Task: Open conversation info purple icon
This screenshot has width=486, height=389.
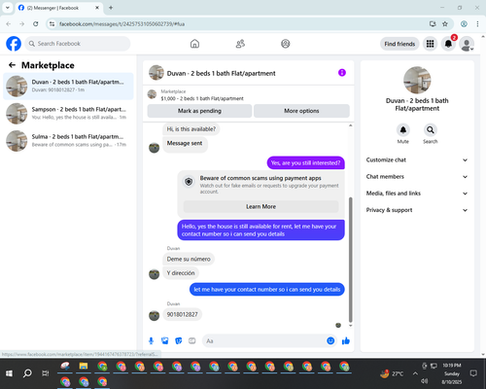Action: point(342,73)
